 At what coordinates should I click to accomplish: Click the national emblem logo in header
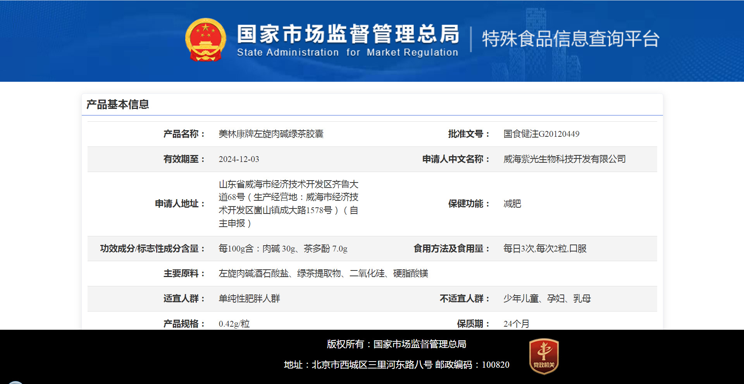205,40
